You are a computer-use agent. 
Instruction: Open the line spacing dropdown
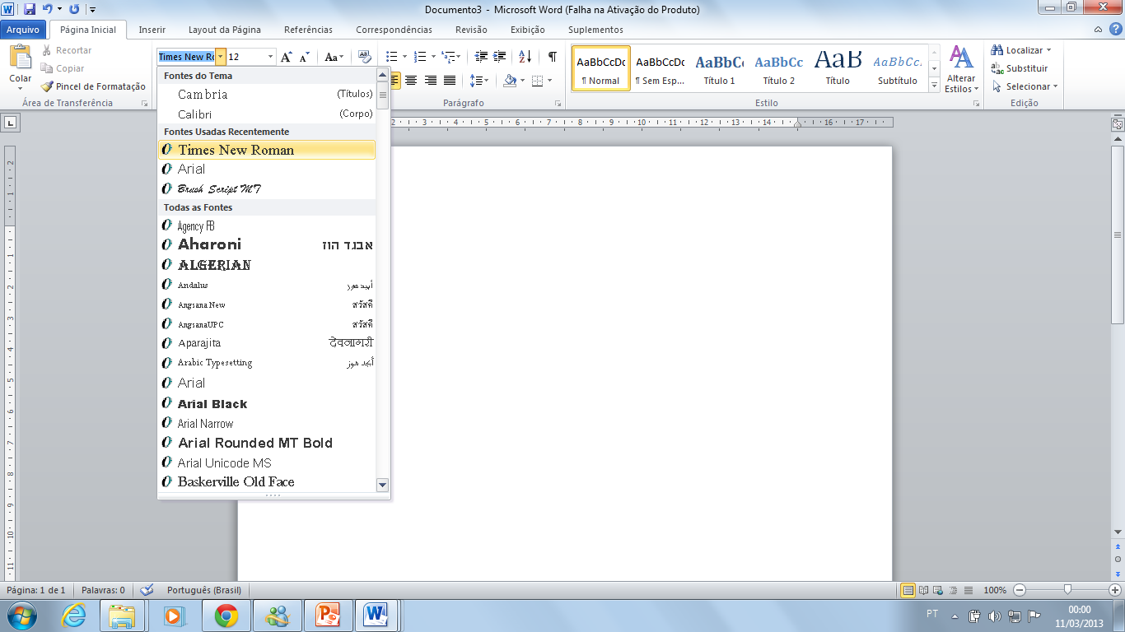coord(478,81)
